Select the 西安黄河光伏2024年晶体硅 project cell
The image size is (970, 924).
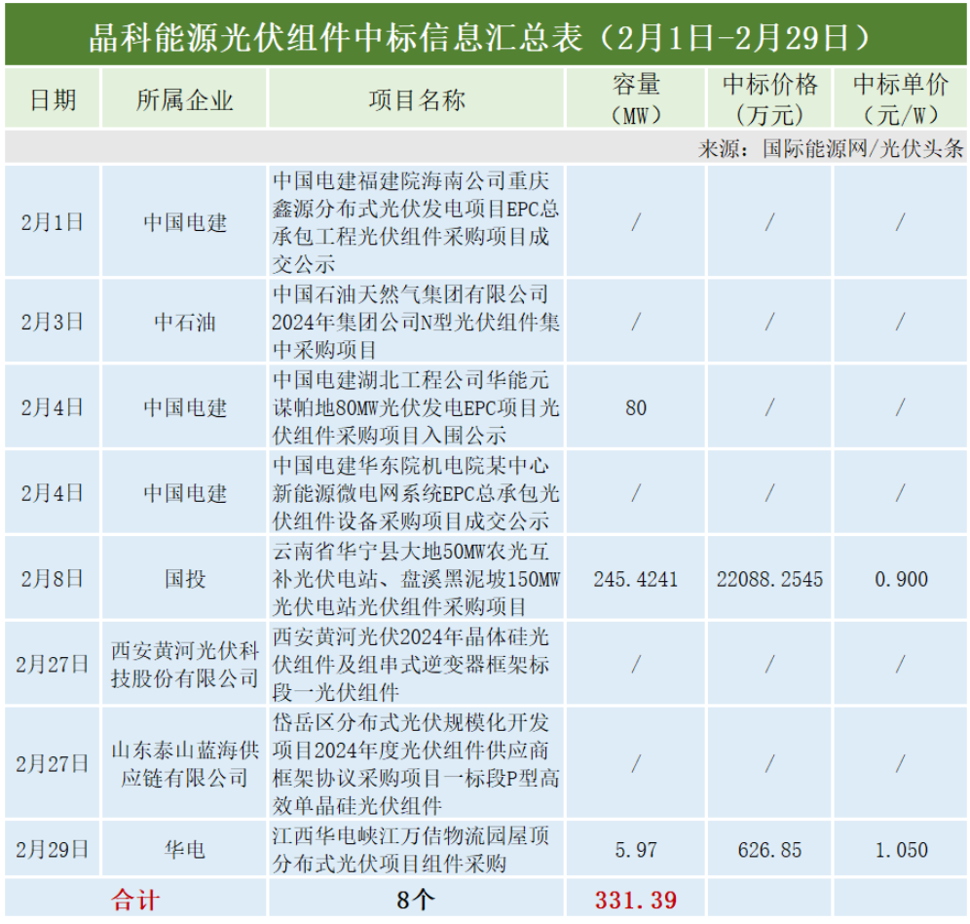coord(416,664)
